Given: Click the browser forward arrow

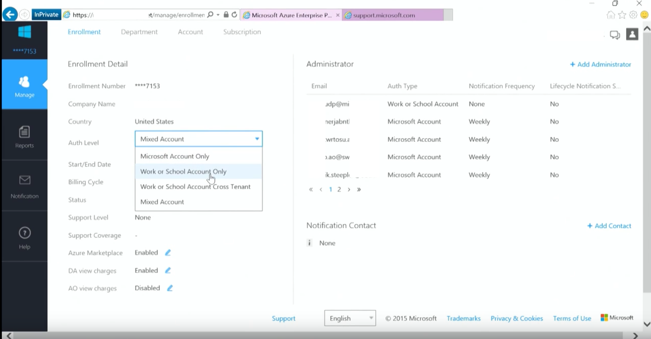Looking at the screenshot, I should pos(24,15).
